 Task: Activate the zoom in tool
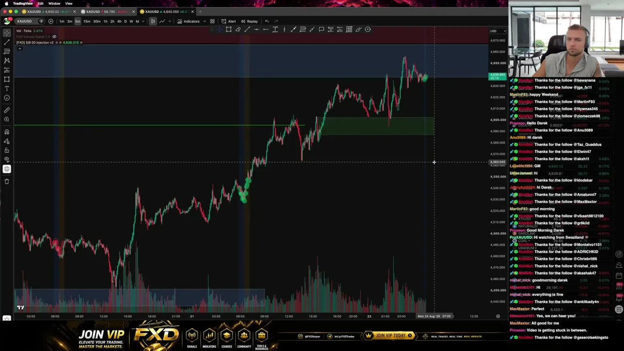point(7,119)
